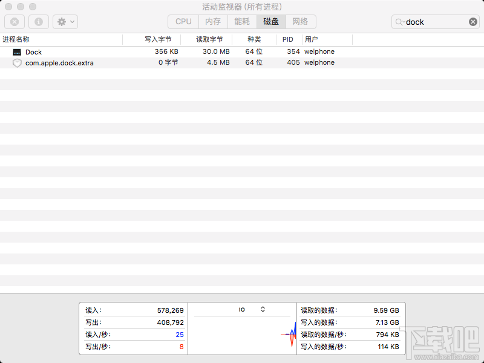Select the 磁盘 tab

270,21
